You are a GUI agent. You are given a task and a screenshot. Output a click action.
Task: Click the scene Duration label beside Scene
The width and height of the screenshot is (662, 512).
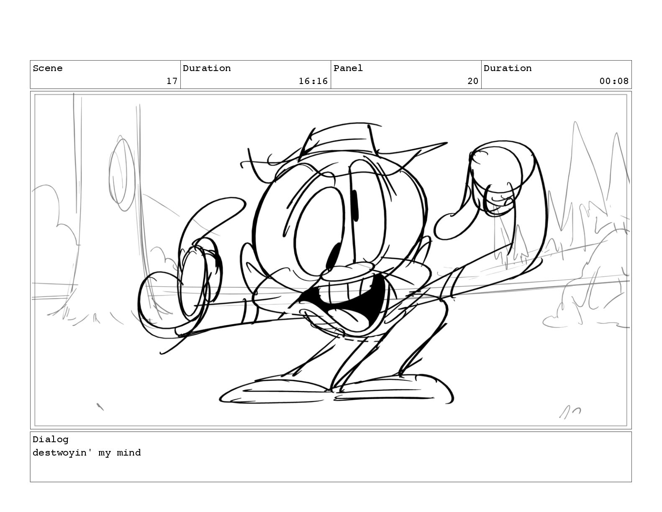(x=207, y=68)
